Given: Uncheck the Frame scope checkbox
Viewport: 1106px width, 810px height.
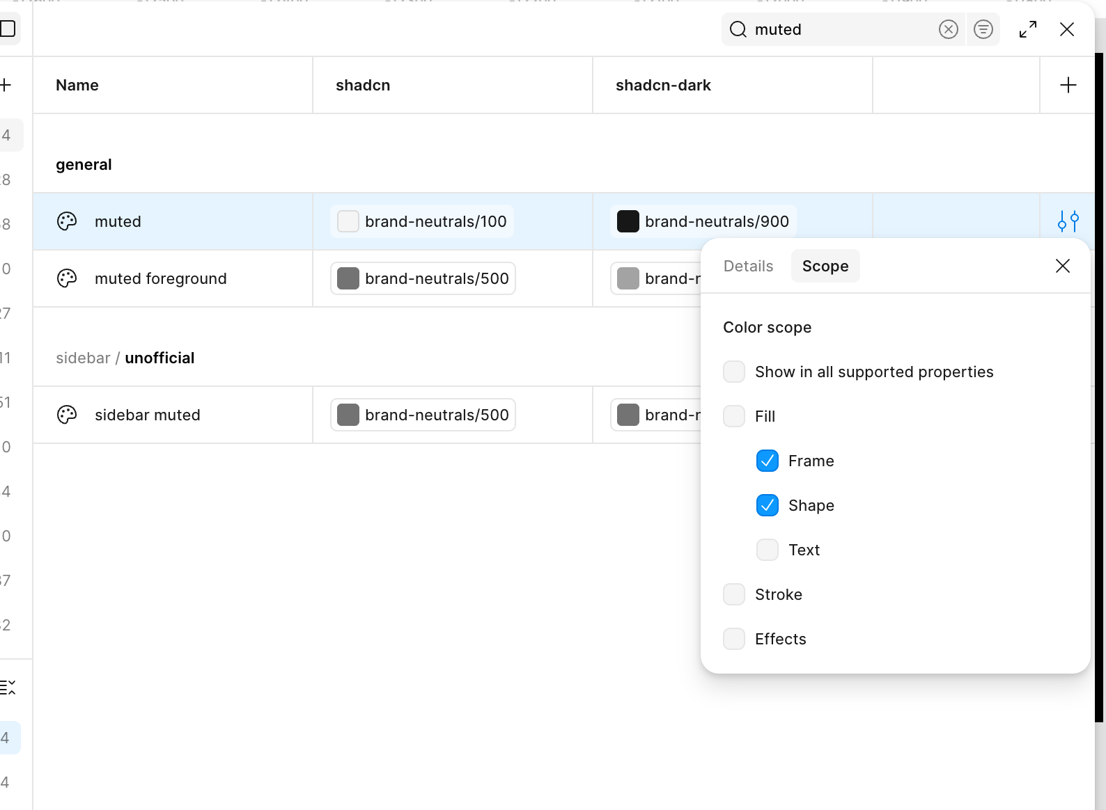Looking at the screenshot, I should point(767,461).
